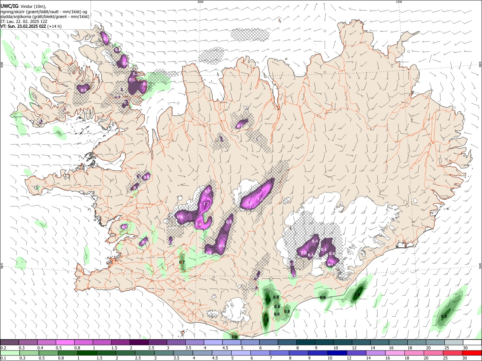
Task: Click the 'slydda/snjókoma (grátt/bleikt/grænt - mm/1klst)' legend line
Action: [45, 17]
